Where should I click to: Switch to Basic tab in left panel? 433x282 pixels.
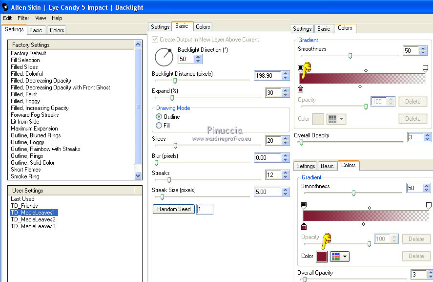(36, 30)
